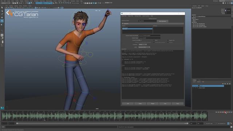The image size is (233, 131).
Task: Click the Delete button in Expression Editor
Action: [140, 103]
